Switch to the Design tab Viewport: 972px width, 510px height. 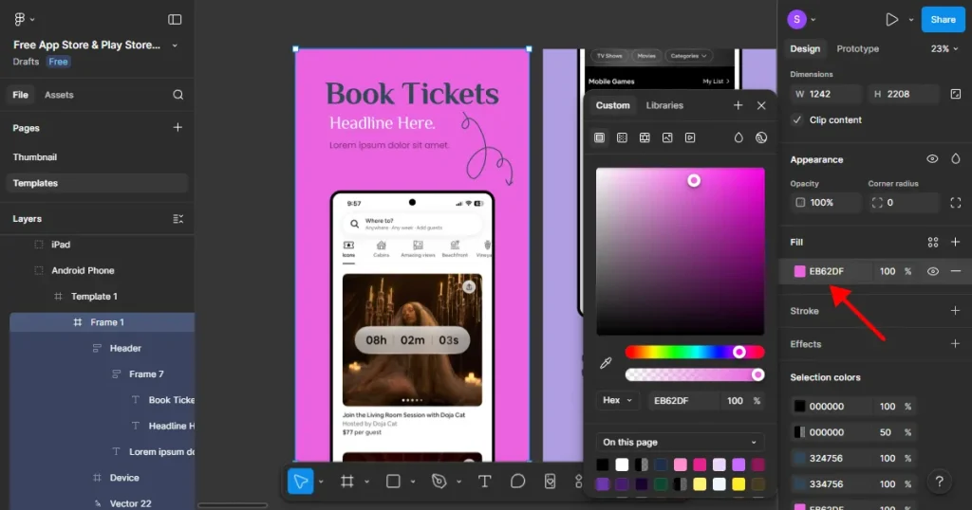coord(805,49)
